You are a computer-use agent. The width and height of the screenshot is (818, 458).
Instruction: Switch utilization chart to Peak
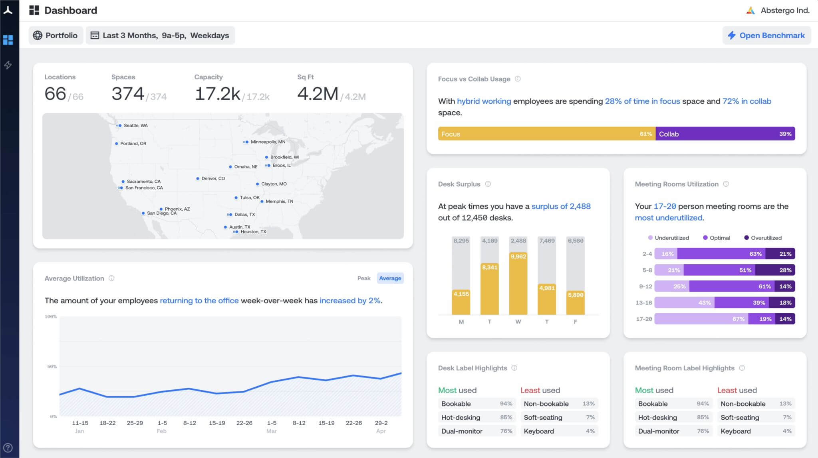point(363,278)
